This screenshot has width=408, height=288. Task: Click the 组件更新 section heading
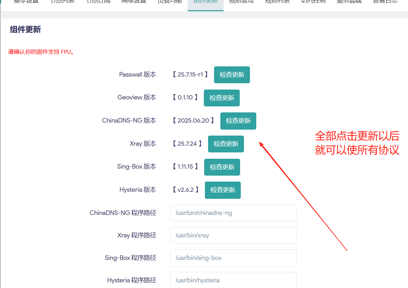(25, 30)
